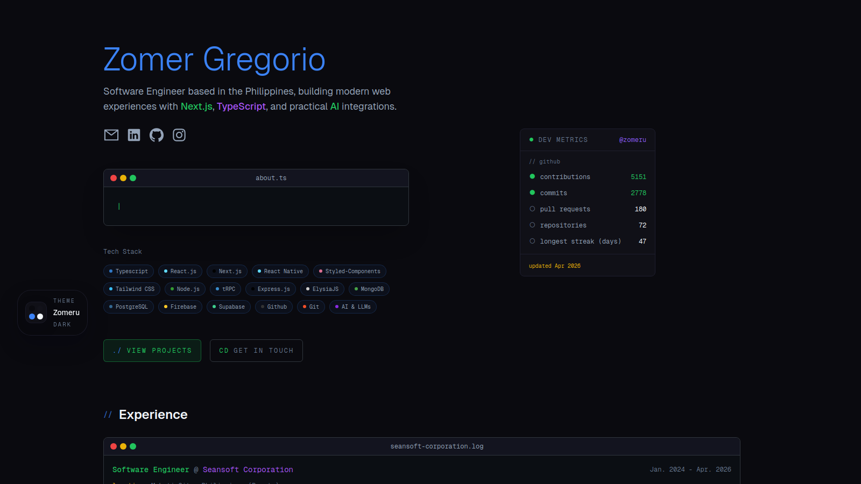Click the repositories label

click(x=563, y=225)
